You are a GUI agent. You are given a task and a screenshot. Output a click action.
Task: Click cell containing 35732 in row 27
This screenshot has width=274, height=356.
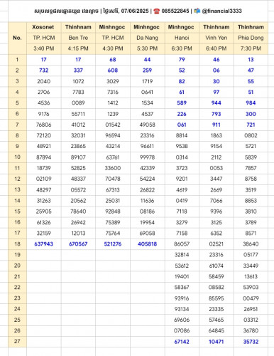(251, 342)
